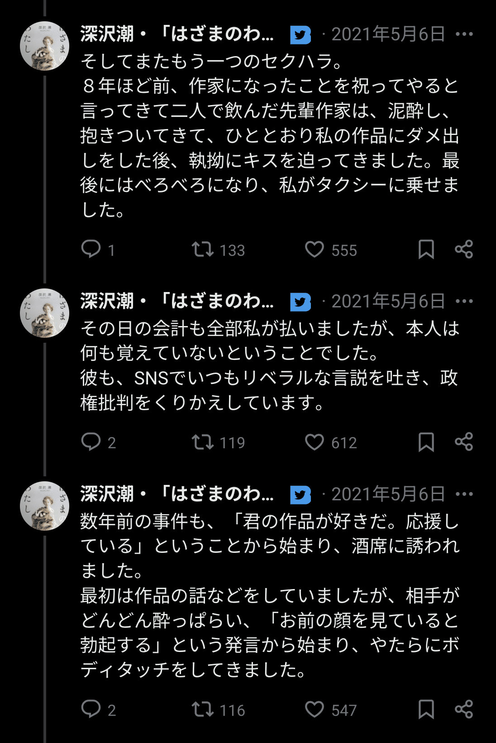Image resolution: width=496 pixels, height=743 pixels.
Task: Open reply on the second post
Action: pos(91,441)
